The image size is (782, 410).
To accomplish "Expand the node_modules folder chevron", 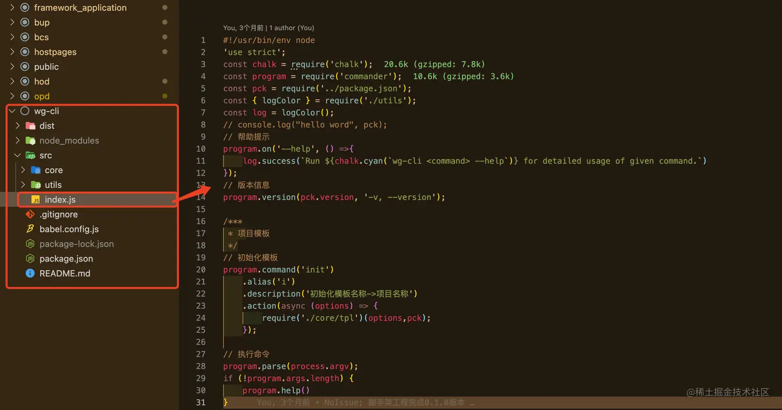I will click(x=18, y=140).
